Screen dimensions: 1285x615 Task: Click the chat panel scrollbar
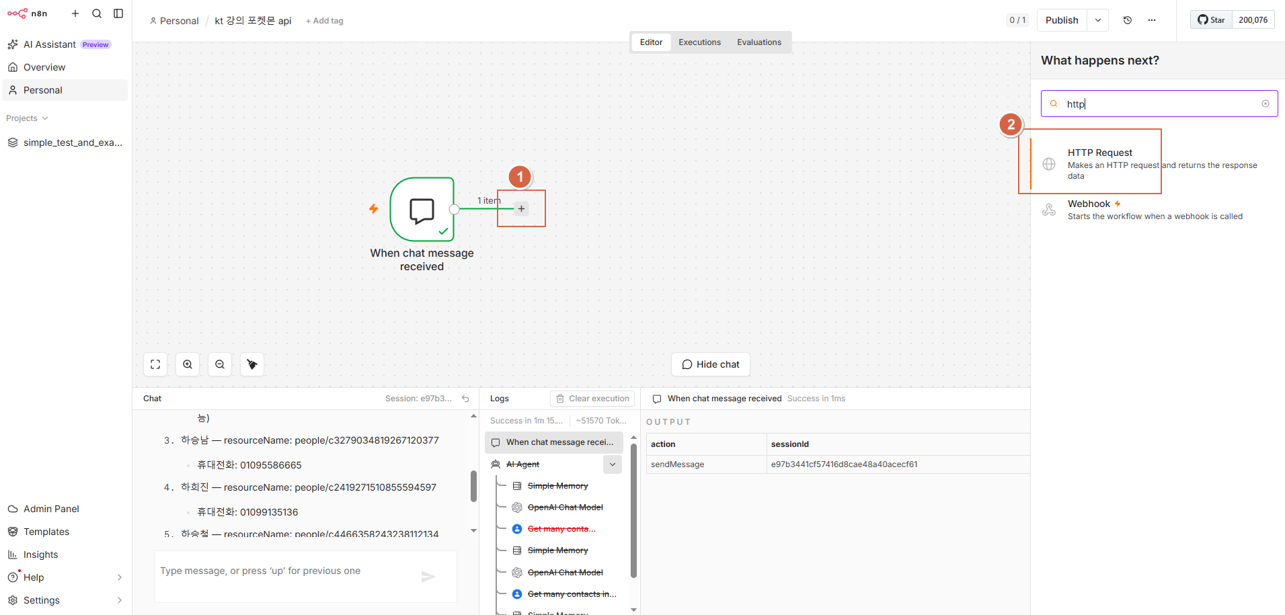(x=473, y=485)
